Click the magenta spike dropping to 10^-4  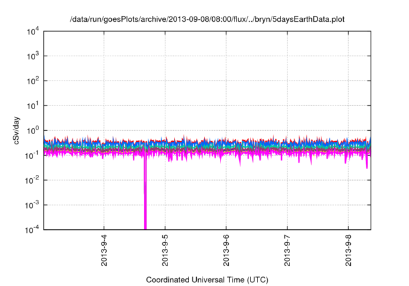click(145, 193)
